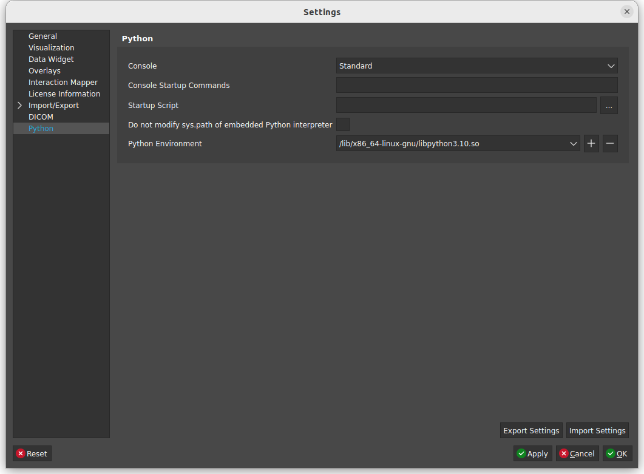Click the ellipsis icon to browse for a Startup Script
Viewport: 644px width, 474px height.
click(x=609, y=105)
